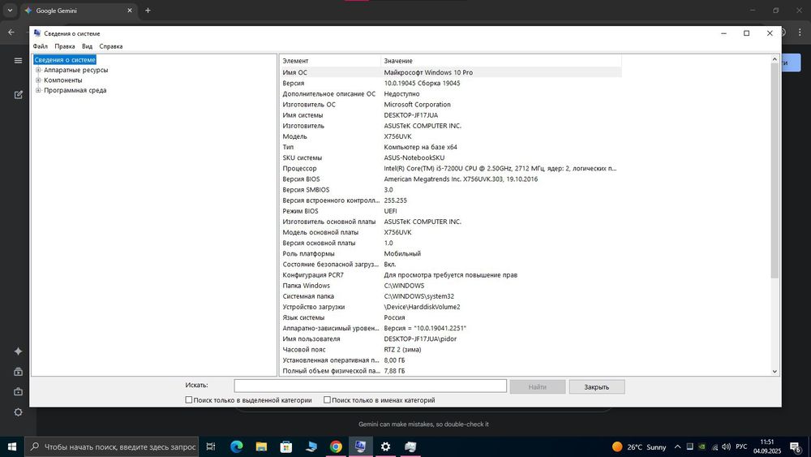Select Модель row value X756UVK

coord(397,136)
